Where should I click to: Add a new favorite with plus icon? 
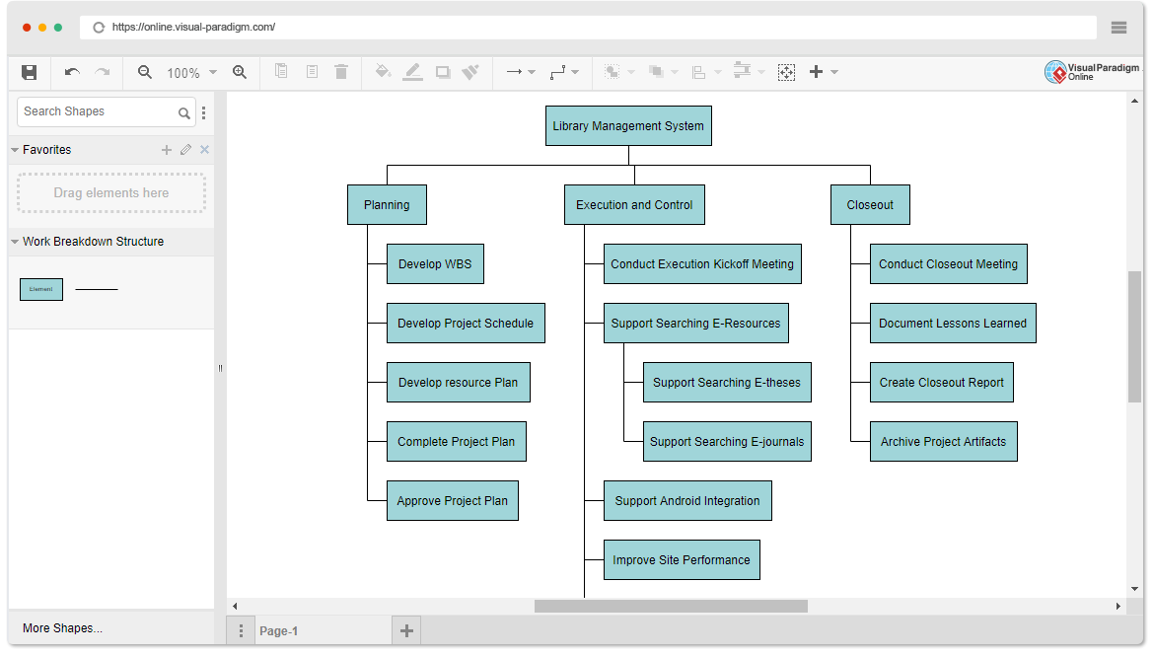click(x=167, y=150)
